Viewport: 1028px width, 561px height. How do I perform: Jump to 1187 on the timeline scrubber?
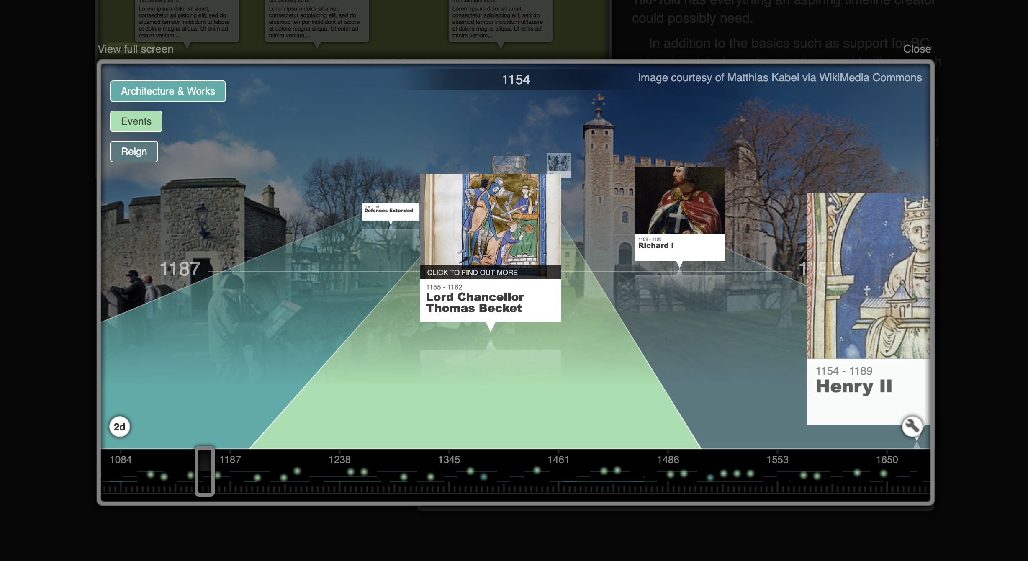230,460
